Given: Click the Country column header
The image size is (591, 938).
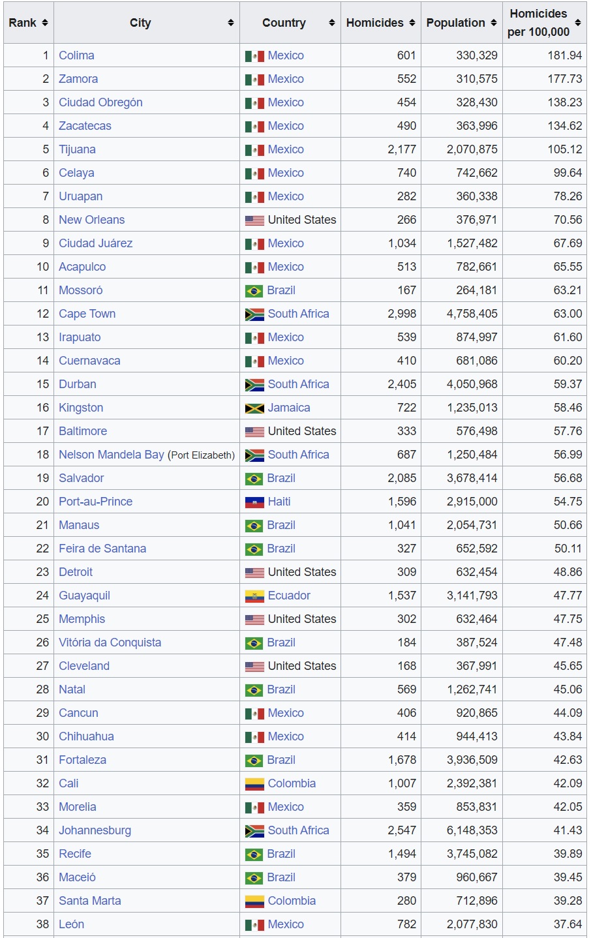Looking at the screenshot, I should pyautogui.click(x=290, y=23).
